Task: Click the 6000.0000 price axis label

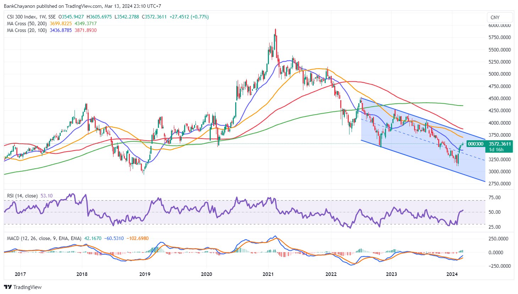Action: (x=500, y=26)
